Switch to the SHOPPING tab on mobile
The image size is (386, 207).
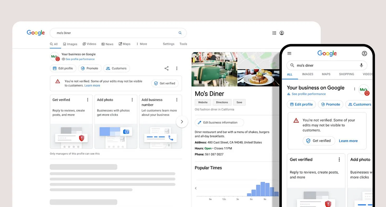[x=346, y=74]
